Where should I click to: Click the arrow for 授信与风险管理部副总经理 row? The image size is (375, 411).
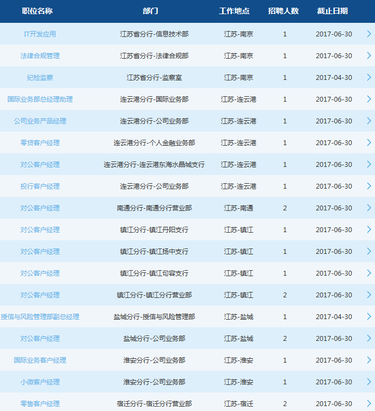[x=368, y=316]
